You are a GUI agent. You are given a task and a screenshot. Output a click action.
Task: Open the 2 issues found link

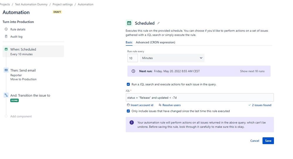(x=261, y=105)
